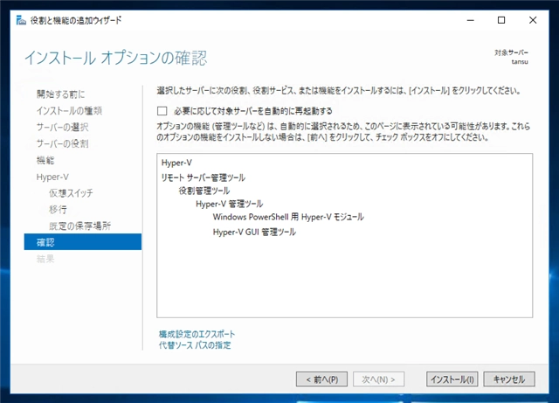Select リモート サーバー管理ツール list entry
559x403 pixels.
coord(204,177)
